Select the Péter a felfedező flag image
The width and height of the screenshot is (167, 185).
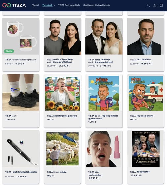tap(104, 93)
